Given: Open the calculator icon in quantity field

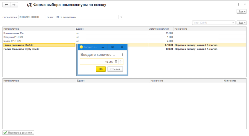Looking at the screenshot, I should coord(116,62).
